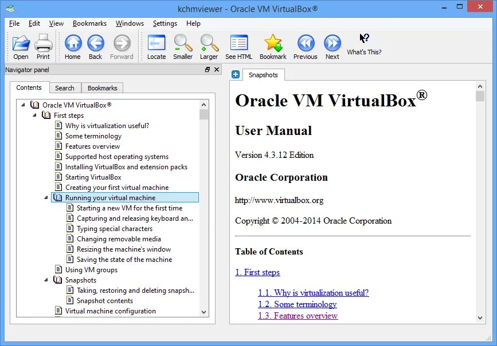Make text Smaller with magnifier icon
497x346 pixels.
pos(183,43)
